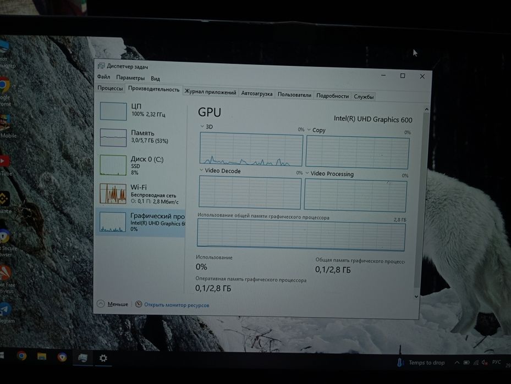The image size is (511, 384).
Task: Open the Файл menu
Action: coord(103,77)
